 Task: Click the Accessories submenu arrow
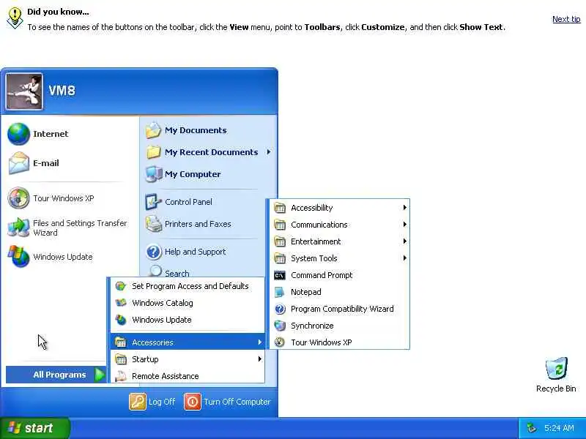pyautogui.click(x=260, y=342)
